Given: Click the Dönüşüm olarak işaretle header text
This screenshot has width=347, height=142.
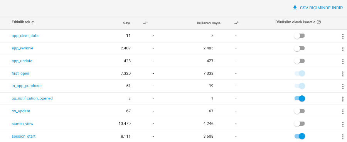Looking at the screenshot, I should click(x=295, y=22).
